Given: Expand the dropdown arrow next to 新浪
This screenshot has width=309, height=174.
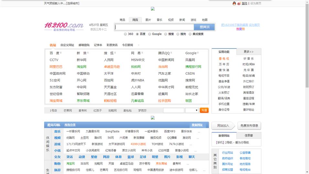Looking at the screenshot, I should pyautogui.click(x=88, y=53).
